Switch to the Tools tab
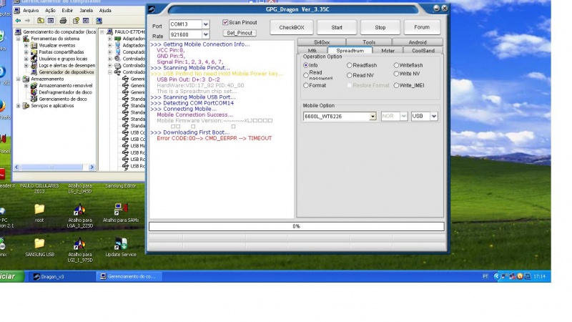The width and height of the screenshot is (572, 322). pyautogui.click(x=369, y=42)
